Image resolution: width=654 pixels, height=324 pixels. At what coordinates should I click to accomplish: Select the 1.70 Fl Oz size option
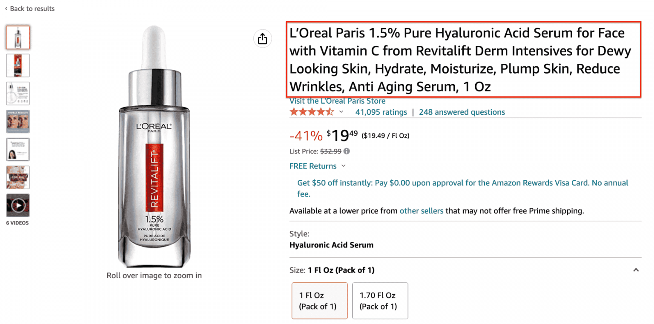pos(380,300)
